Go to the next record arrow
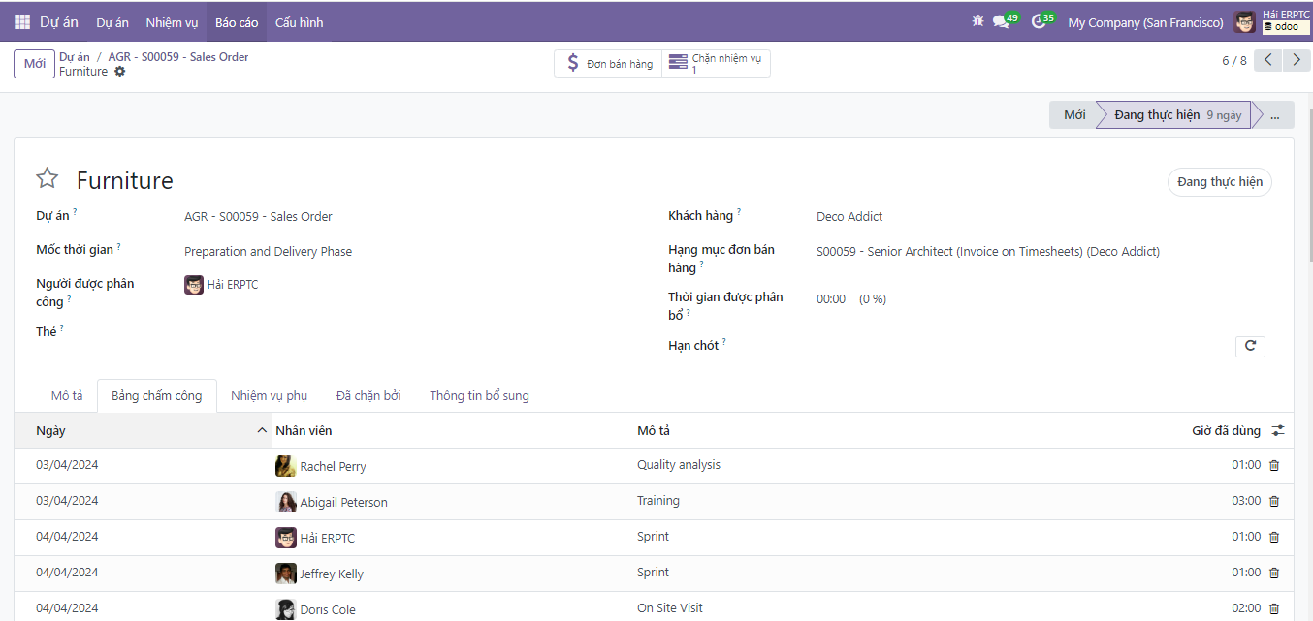Screen dimensions: 1313x621 click(x=1296, y=60)
